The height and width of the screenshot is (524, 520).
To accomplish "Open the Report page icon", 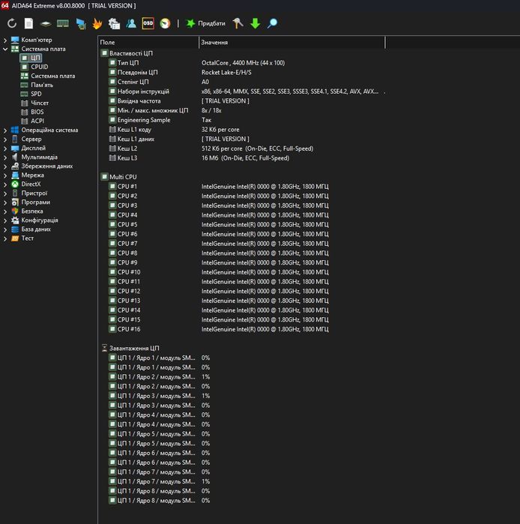I will (x=28, y=23).
